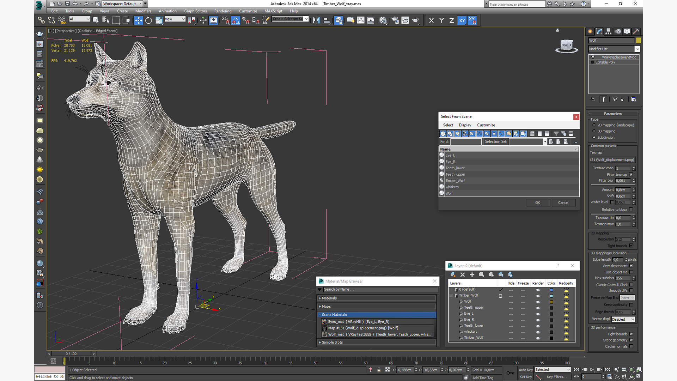Enable the Cache normals checkbox
This screenshot has width=677, height=381.
pyautogui.click(x=631, y=346)
